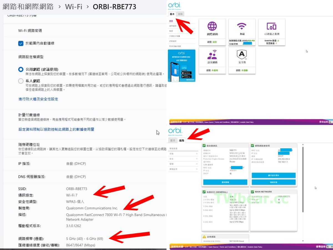Click the Orbi app advertisement banner
Viewport: 333px width, 250px height.
coord(182,66)
